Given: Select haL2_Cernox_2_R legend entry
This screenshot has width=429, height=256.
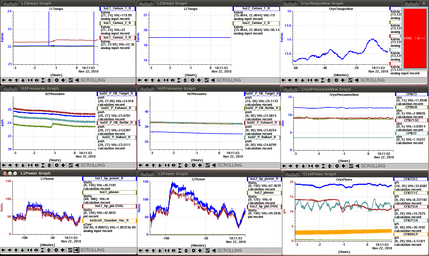Looking at the screenshot, I should pyautogui.click(x=256, y=23).
